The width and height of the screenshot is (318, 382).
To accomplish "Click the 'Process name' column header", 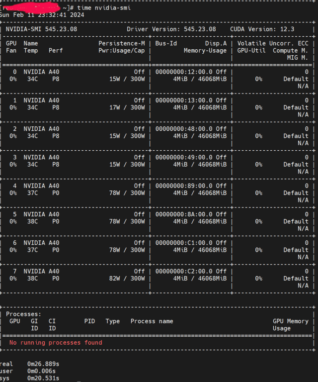I will [152, 321].
